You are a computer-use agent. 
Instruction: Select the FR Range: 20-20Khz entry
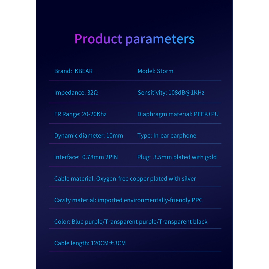click(x=80, y=114)
